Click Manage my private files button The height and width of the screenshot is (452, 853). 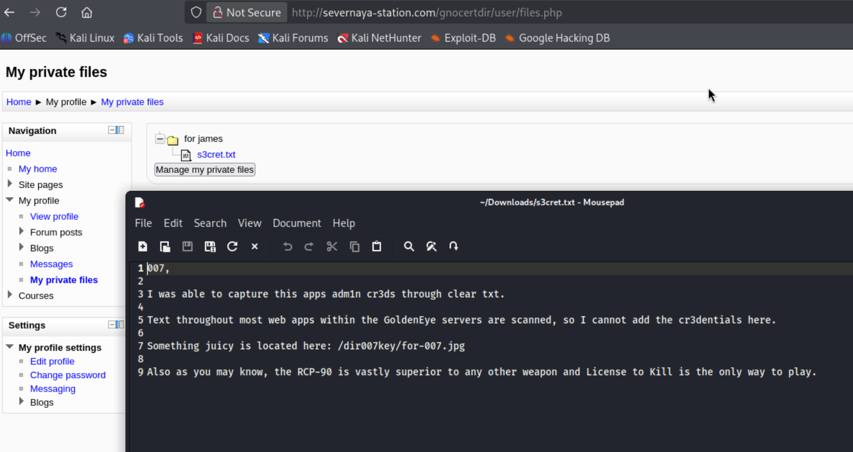coord(204,169)
